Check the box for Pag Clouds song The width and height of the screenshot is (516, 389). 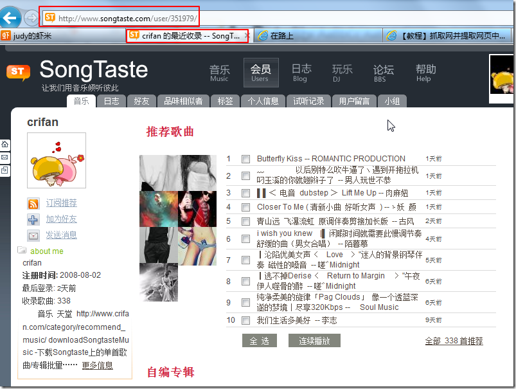[245, 302]
